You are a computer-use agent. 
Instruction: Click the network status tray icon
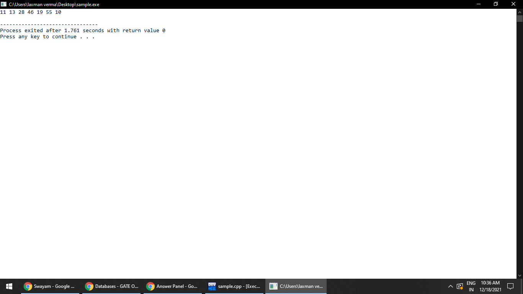(460, 286)
